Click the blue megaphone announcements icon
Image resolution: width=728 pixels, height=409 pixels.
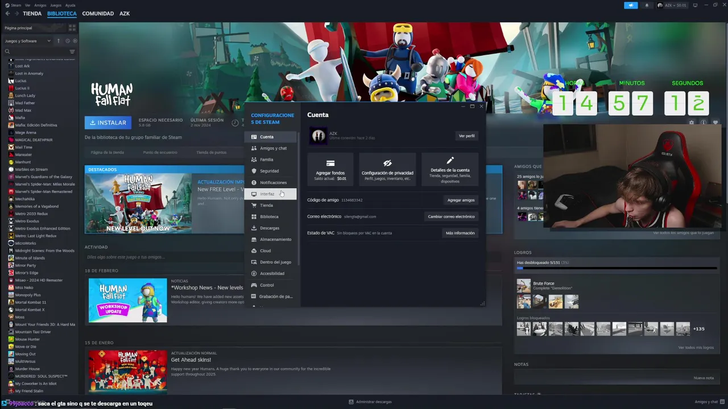631,5
